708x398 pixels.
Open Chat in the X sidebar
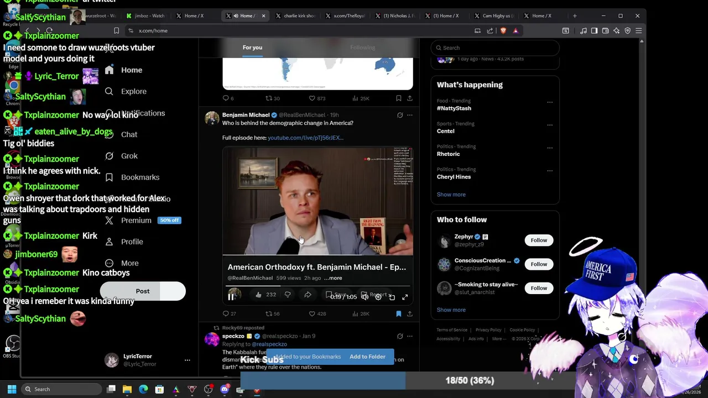[122, 134]
